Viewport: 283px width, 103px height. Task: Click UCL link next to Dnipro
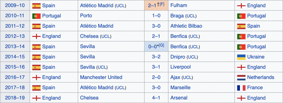point(192,57)
